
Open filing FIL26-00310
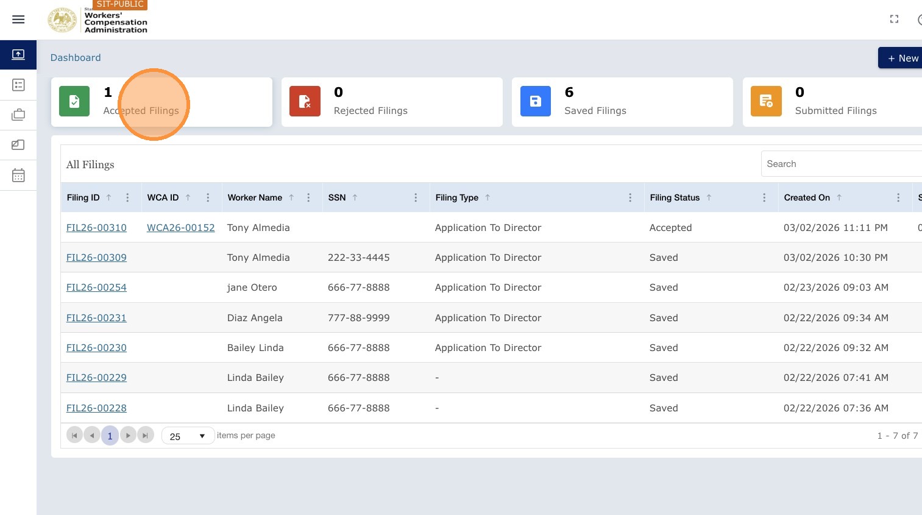pos(96,227)
